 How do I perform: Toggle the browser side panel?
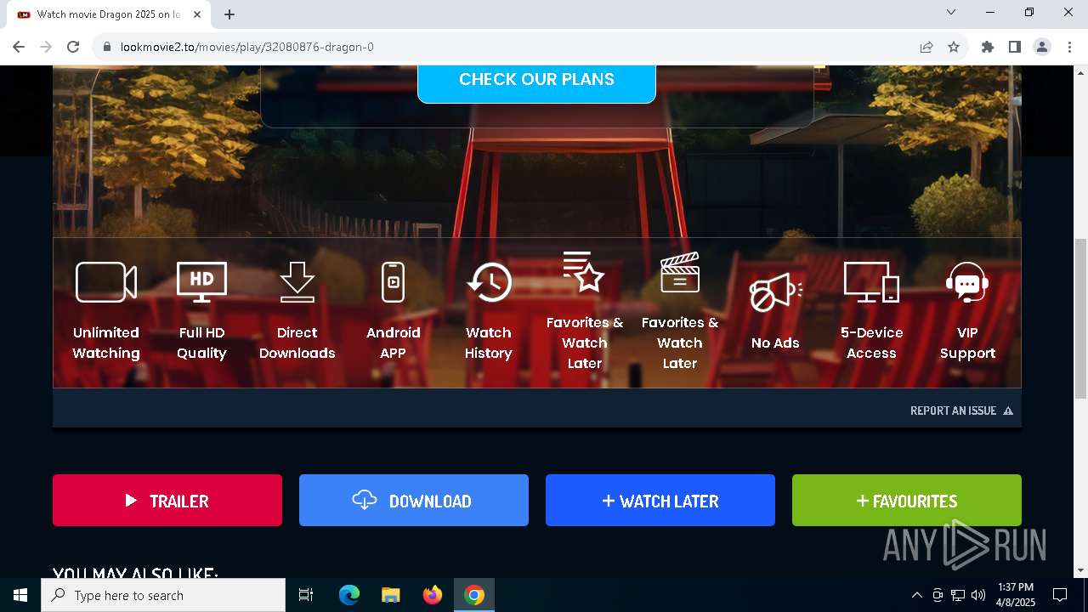[1015, 47]
